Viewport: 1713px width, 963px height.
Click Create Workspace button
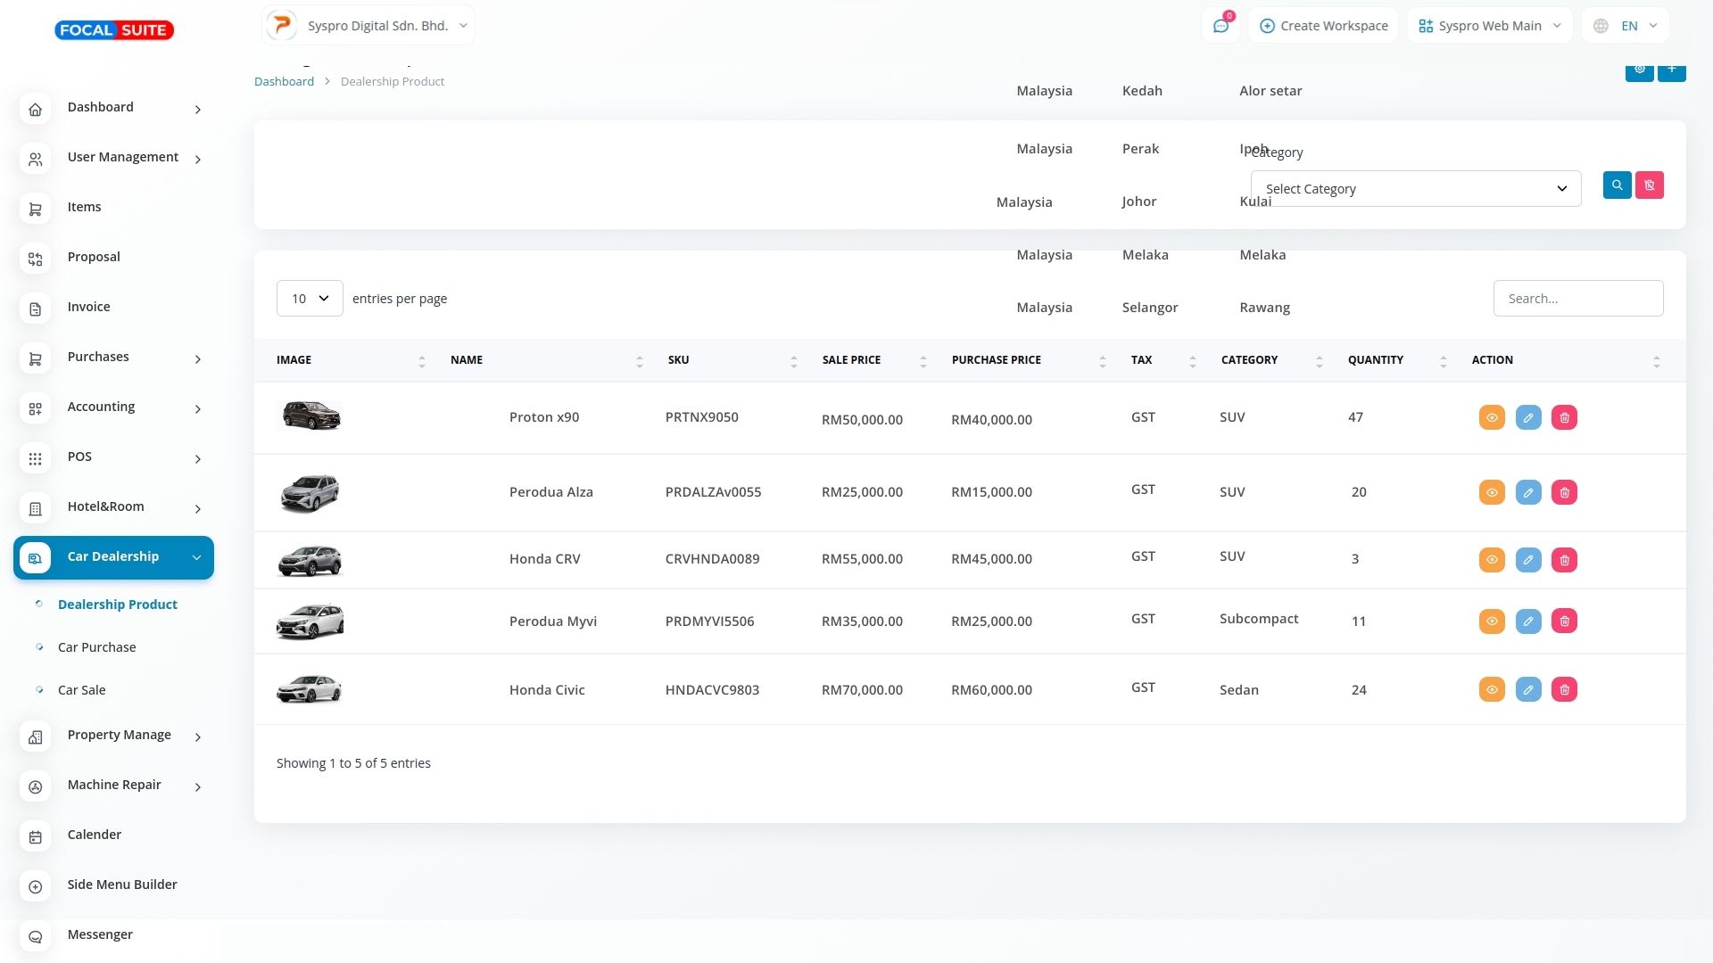1323,26
